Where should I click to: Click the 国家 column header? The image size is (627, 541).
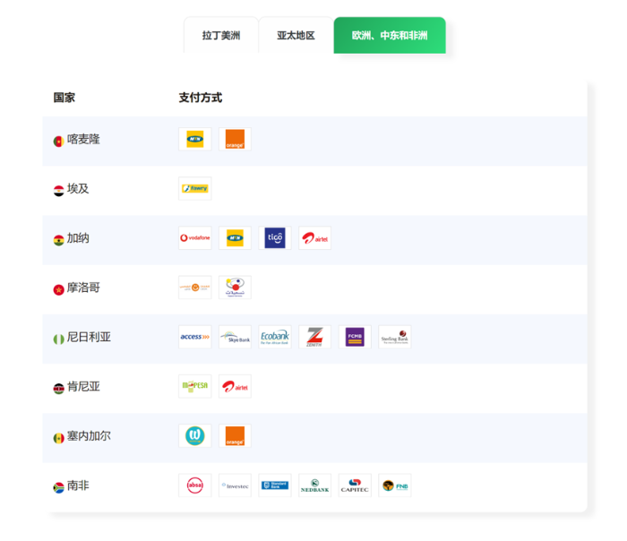click(64, 98)
